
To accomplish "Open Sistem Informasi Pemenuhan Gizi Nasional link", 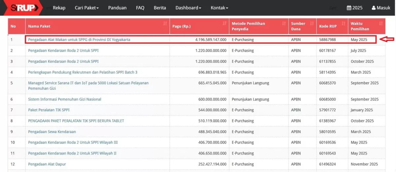I will click(x=65, y=99).
